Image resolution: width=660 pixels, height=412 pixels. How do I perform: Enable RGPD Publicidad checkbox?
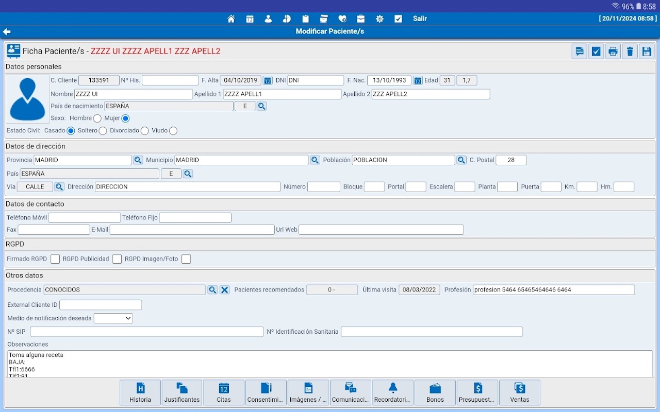point(117,259)
